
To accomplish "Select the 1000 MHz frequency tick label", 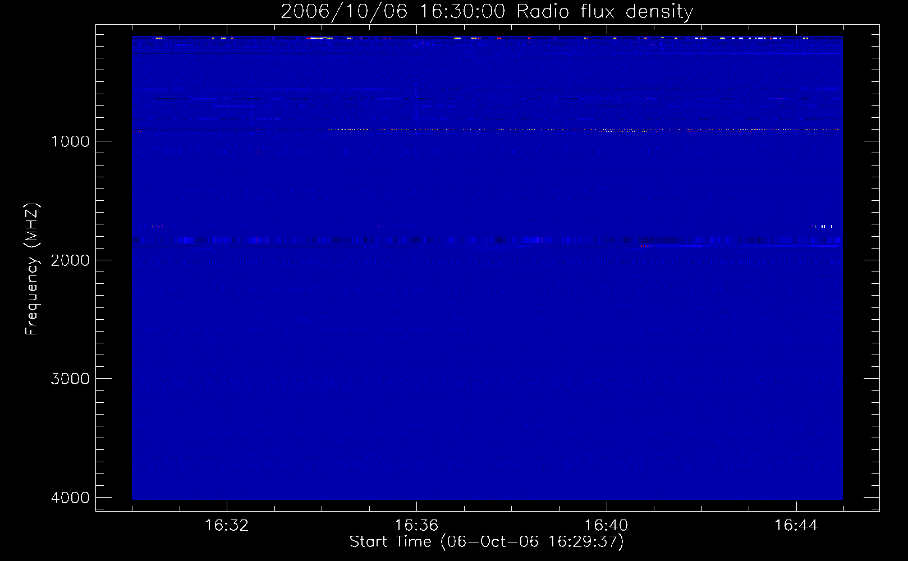I will pyautogui.click(x=70, y=141).
